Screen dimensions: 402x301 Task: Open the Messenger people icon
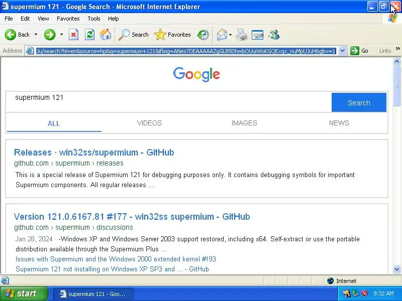tap(274, 35)
